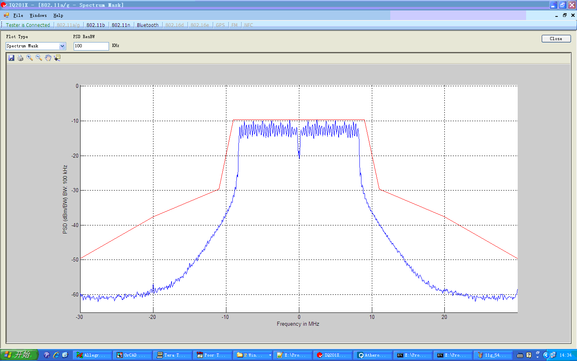Viewport: 577px width, 361px height.
Task: Print the spectrum plot with the printer icon
Action: click(x=20, y=58)
